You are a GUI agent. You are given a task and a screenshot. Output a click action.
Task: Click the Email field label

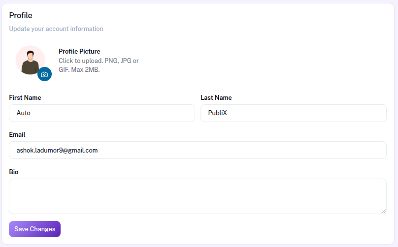[17, 134]
